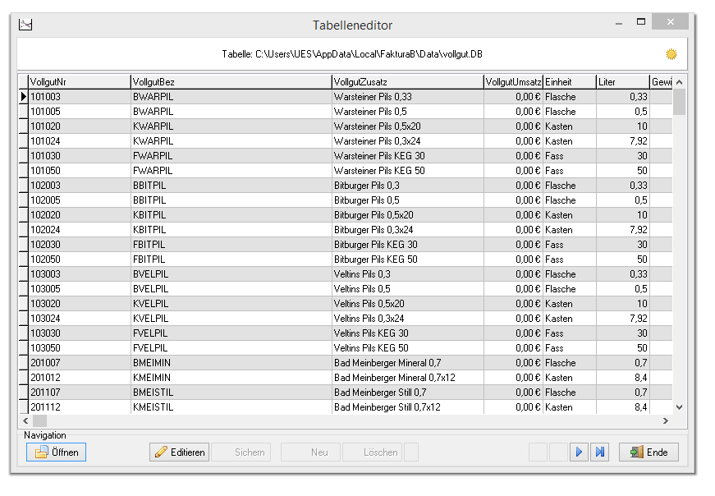715x496 pixels.
Task: Select cell 'Warsteiner Pils KEG 50'
Action: click(408, 171)
